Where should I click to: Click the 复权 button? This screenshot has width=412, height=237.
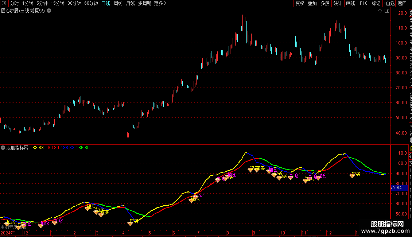300,3
